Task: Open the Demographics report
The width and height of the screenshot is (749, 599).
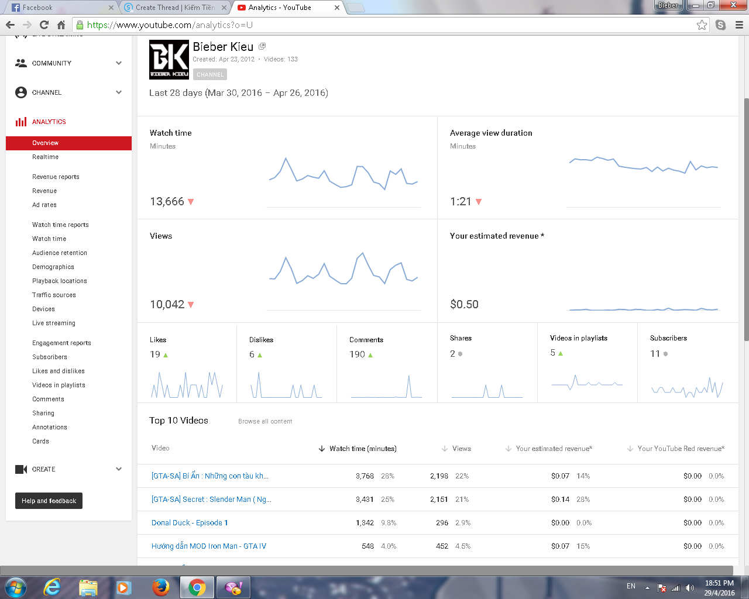Action: click(x=53, y=267)
